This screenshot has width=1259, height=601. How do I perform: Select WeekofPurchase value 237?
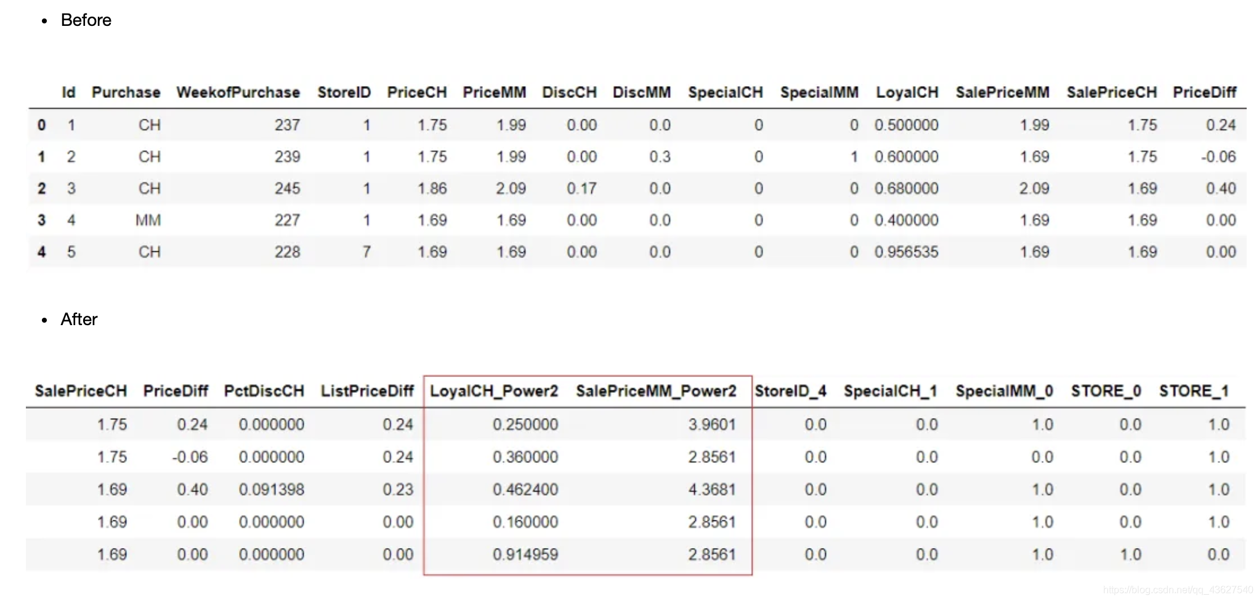[x=287, y=125]
